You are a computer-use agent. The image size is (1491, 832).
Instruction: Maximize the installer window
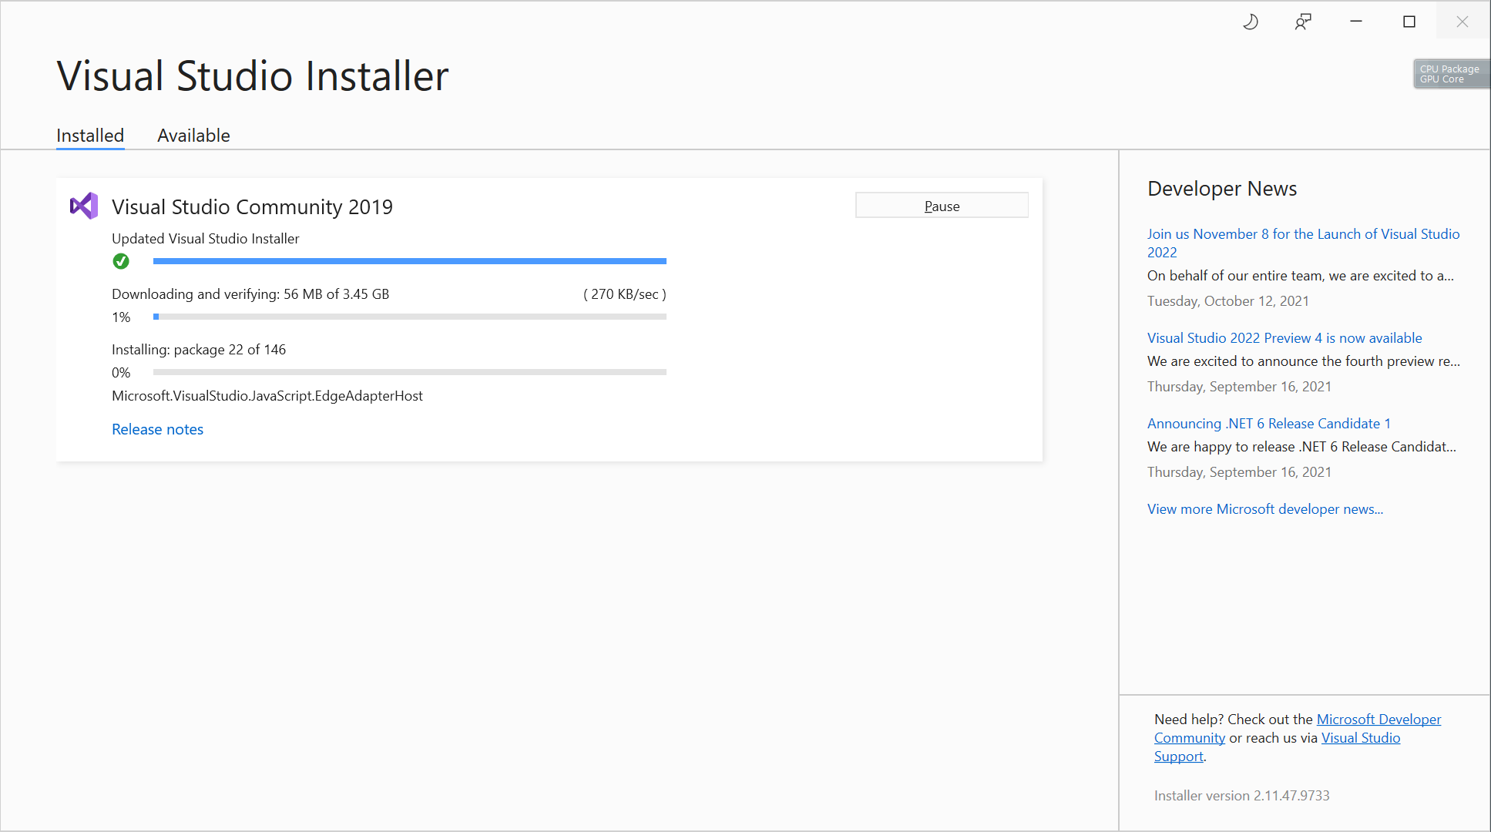coord(1409,22)
